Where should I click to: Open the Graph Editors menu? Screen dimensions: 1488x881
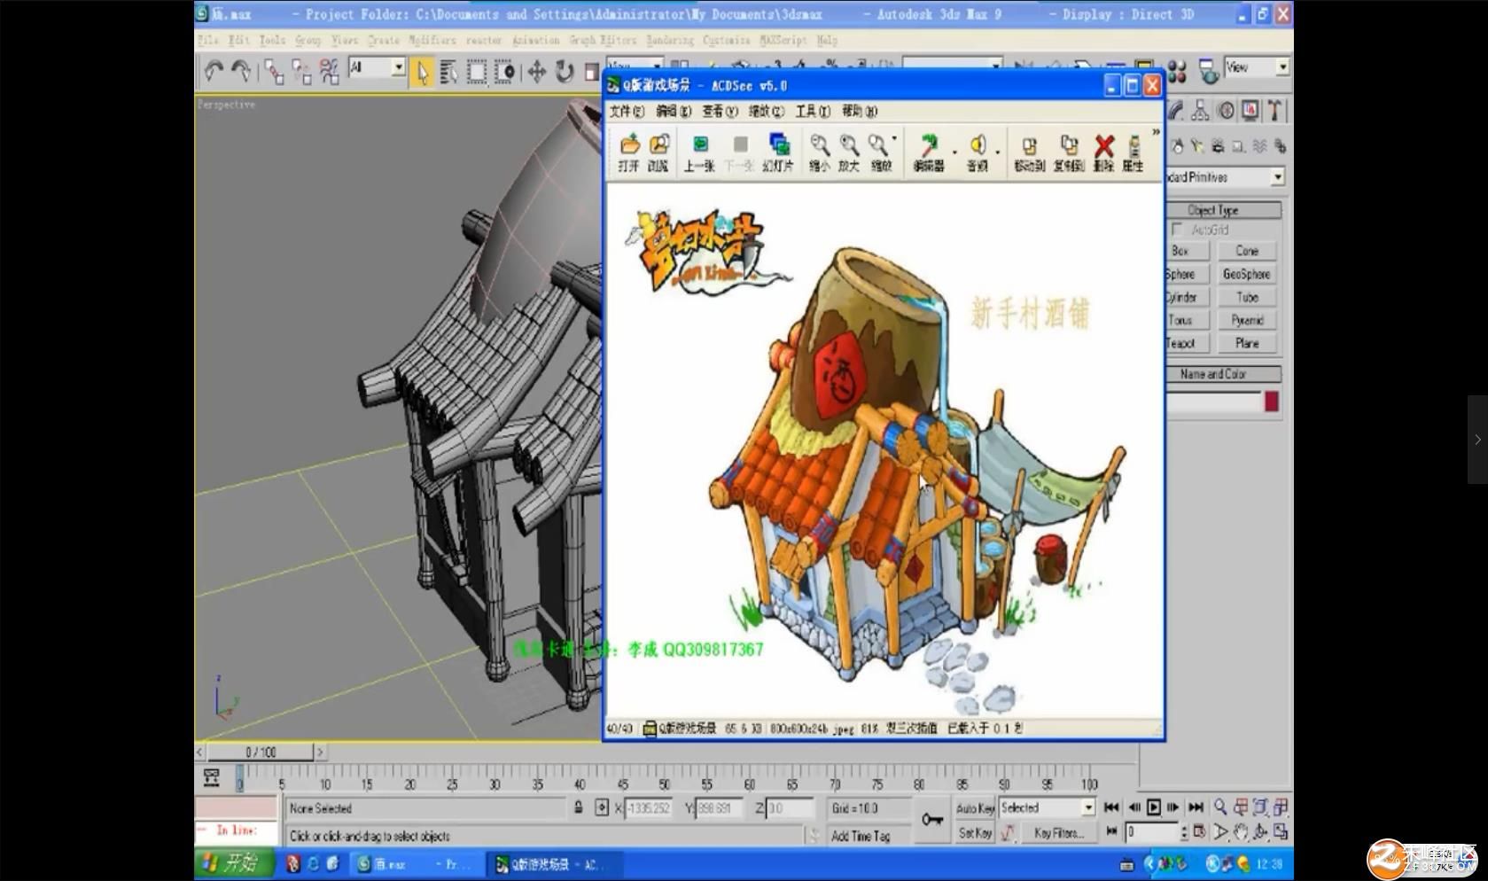tap(603, 40)
